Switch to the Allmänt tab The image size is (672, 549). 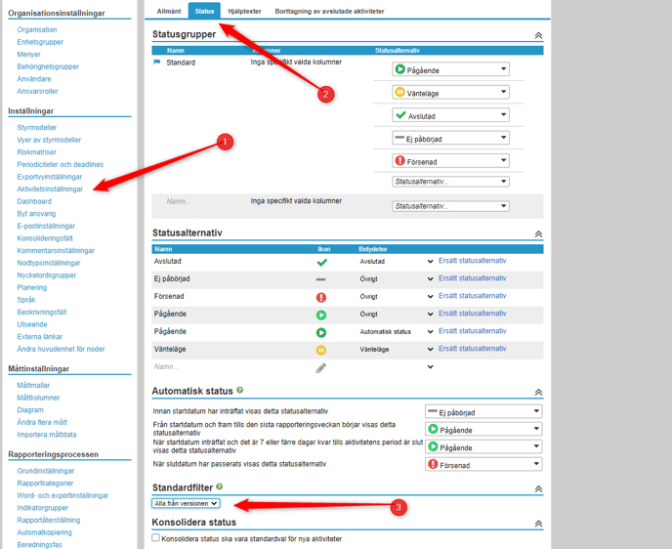[169, 11]
